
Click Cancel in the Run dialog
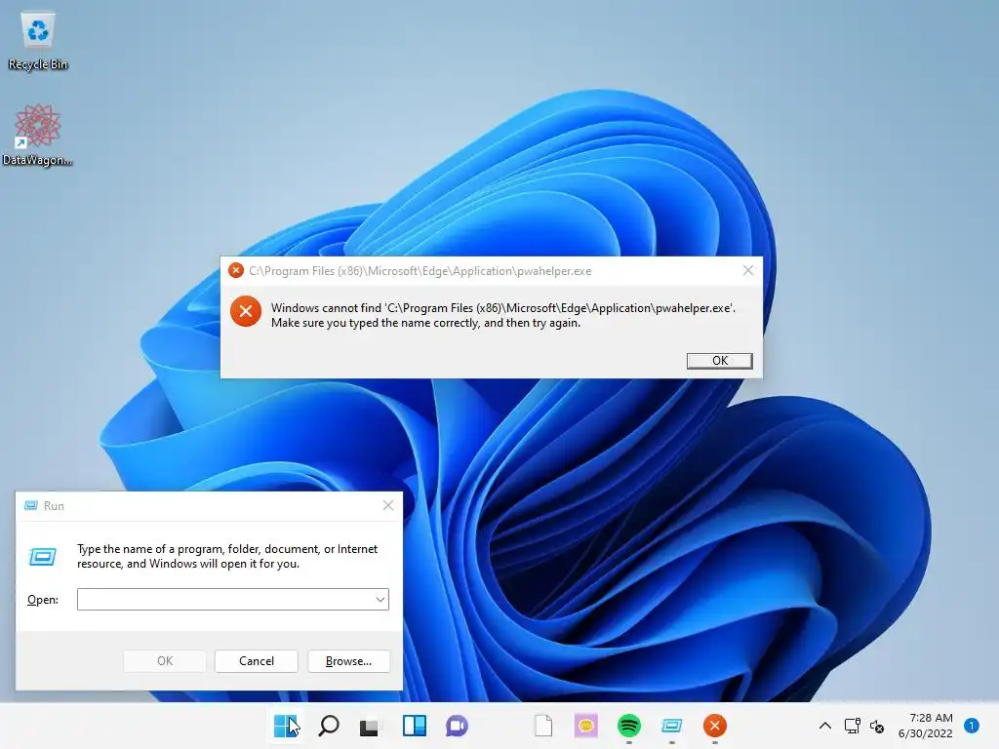coord(257,661)
